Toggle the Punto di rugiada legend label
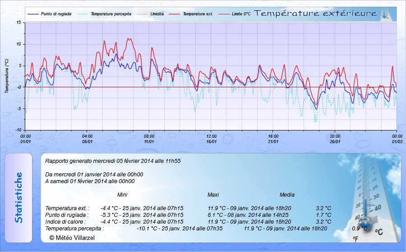Image resolution: width=406 pixels, height=252 pixels. [56, 14]
